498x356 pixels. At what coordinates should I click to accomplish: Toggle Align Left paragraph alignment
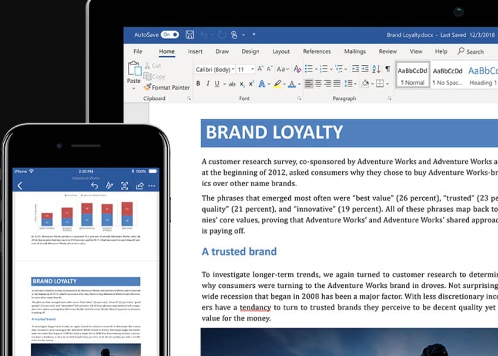[x=308, y=83]
